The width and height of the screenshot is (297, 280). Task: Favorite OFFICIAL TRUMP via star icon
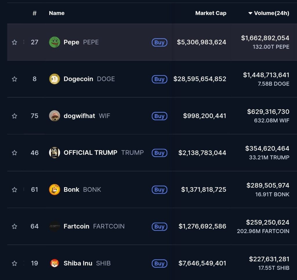pyautogui.click(x=15, y=153)
